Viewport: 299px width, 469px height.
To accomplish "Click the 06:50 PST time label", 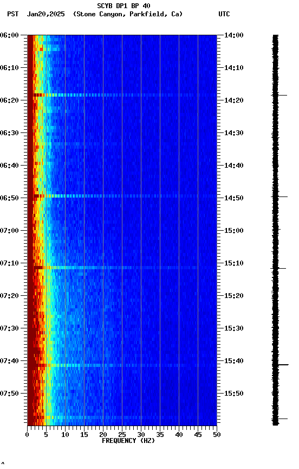I will tap(9, 198).
